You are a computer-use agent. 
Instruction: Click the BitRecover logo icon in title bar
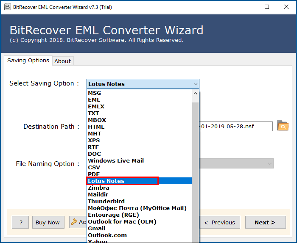pos(7,7)
